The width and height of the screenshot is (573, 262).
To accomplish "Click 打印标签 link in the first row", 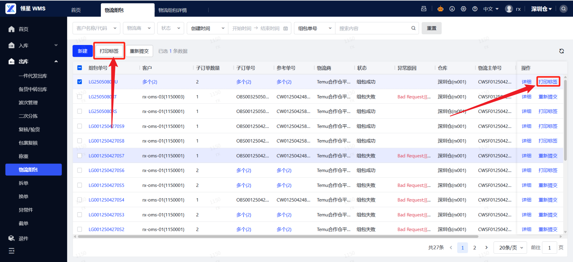I will tap(548, 82).
